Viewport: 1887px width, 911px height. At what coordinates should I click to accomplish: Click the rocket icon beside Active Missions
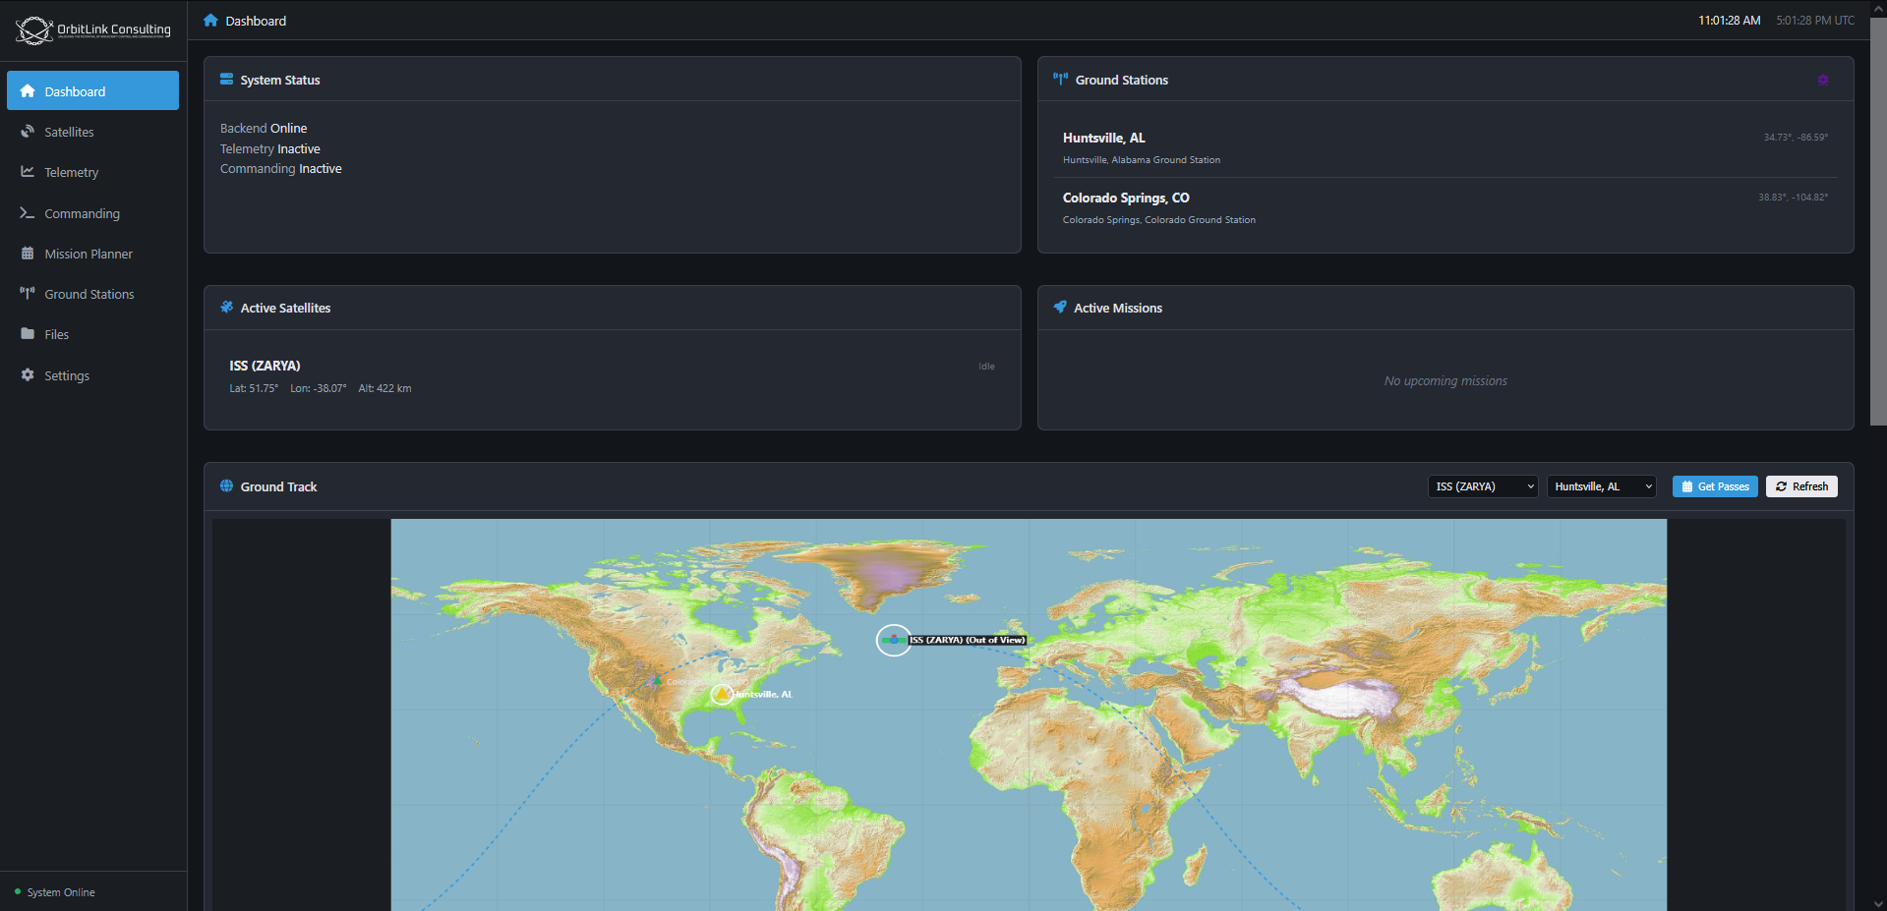(1060, 308)
